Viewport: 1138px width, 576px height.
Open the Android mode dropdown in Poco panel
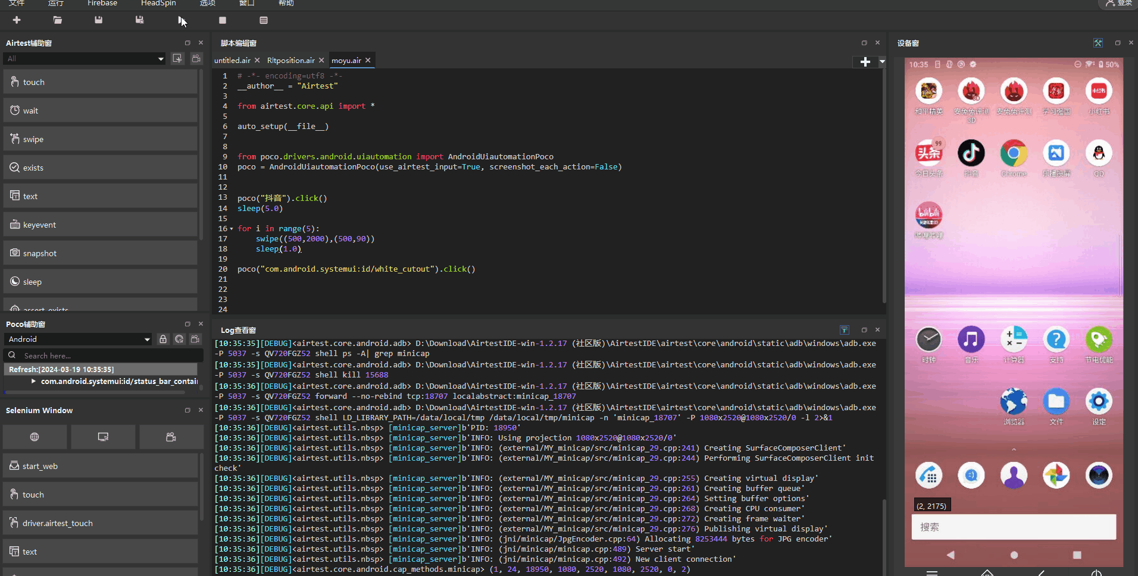pos(79,339)
